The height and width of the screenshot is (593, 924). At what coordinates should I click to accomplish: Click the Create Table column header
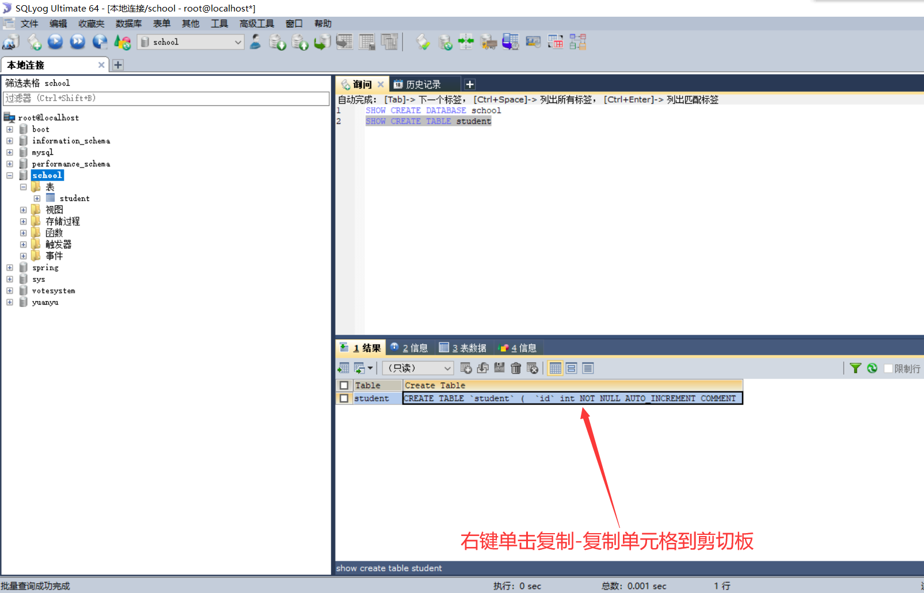click(x=573, y=385)
